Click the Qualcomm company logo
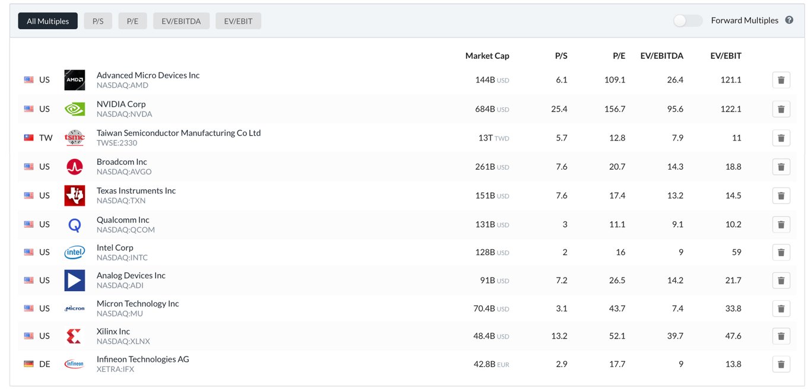 tap(75, 225)
